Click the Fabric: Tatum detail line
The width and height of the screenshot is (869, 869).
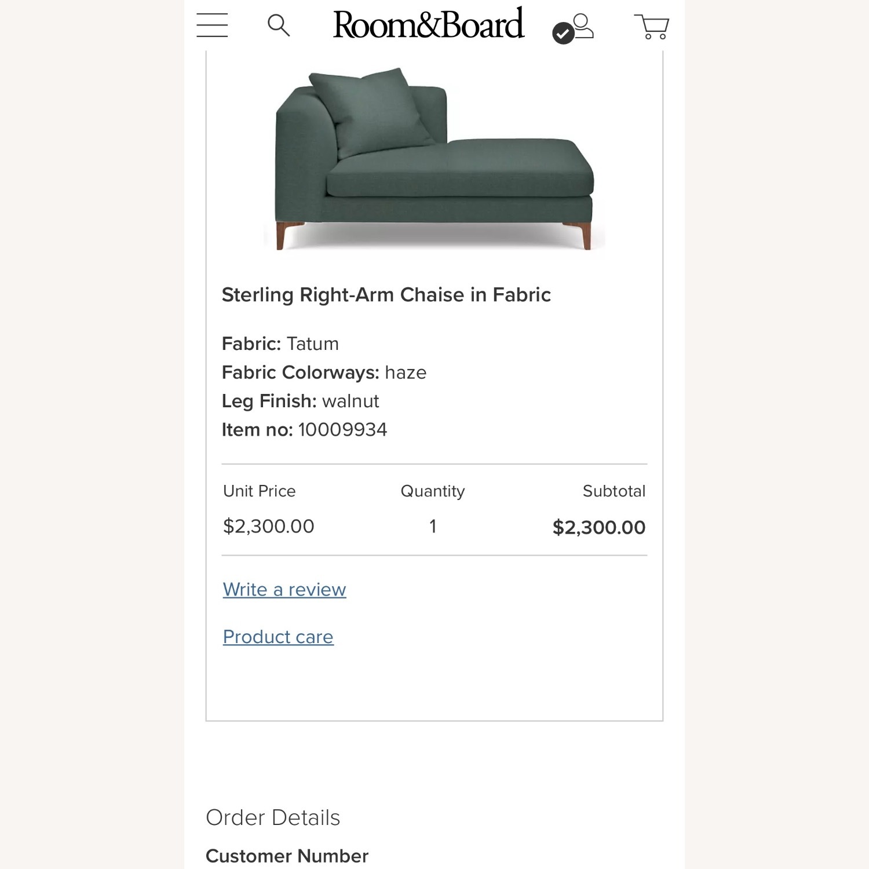point(280,343)
